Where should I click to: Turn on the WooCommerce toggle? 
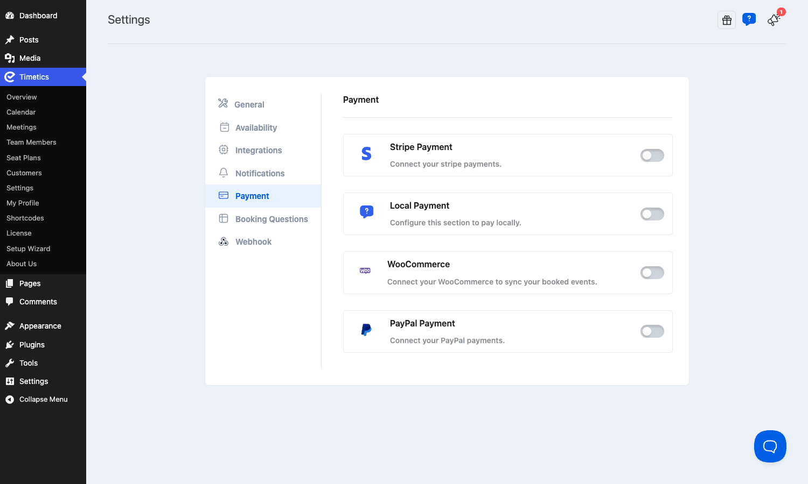pos(652,273)
